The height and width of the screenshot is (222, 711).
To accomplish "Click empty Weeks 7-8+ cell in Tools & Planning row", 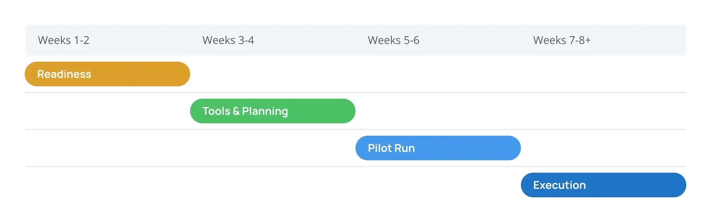I will pos(604,111).
